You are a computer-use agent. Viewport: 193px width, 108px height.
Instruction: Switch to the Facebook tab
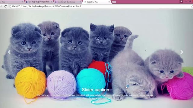click(x=39, y=2)
